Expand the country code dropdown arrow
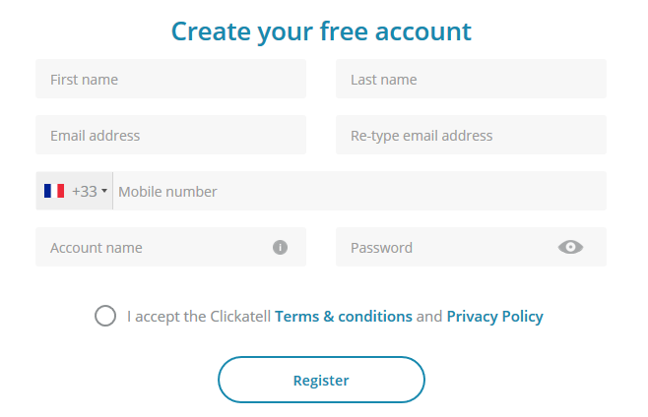648x417 pixels. (x=104, y=191)
